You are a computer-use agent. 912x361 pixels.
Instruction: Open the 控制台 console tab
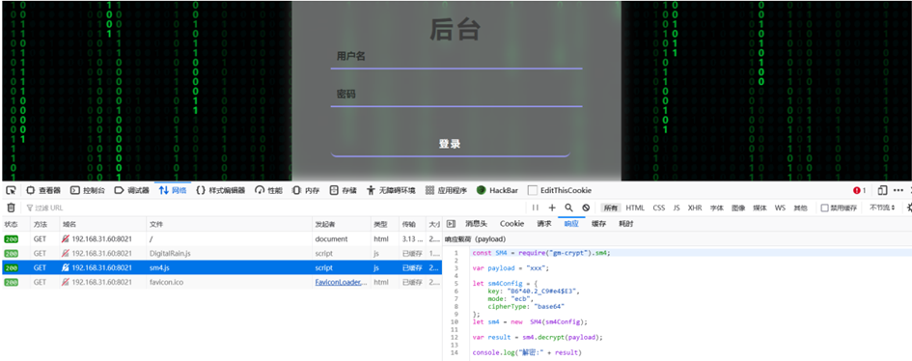click(x=88, y=190)
